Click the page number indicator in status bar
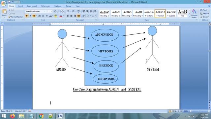This screenshot has width=211, height=119. 7,111
